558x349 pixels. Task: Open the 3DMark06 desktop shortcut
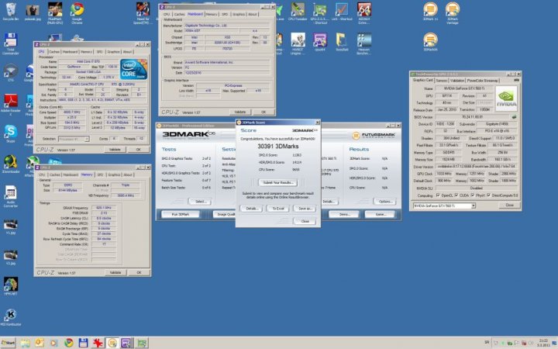(x=430, y=42)
